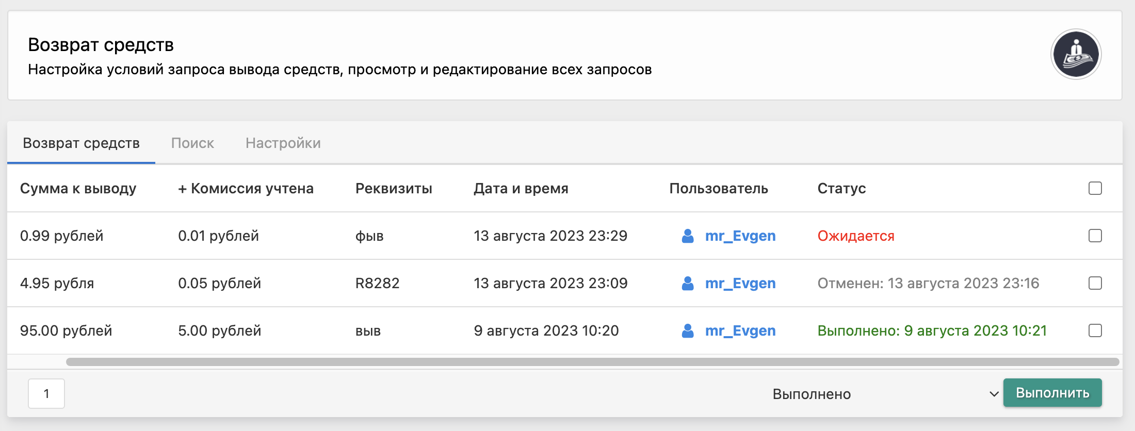Open mr_Evgen profile link in first row
This screenshot has height=431, width=1135.
(740, 236)
